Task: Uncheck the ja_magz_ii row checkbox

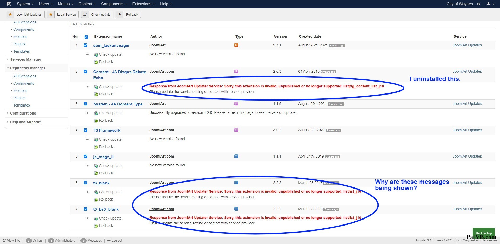Action: coord(85,156)
